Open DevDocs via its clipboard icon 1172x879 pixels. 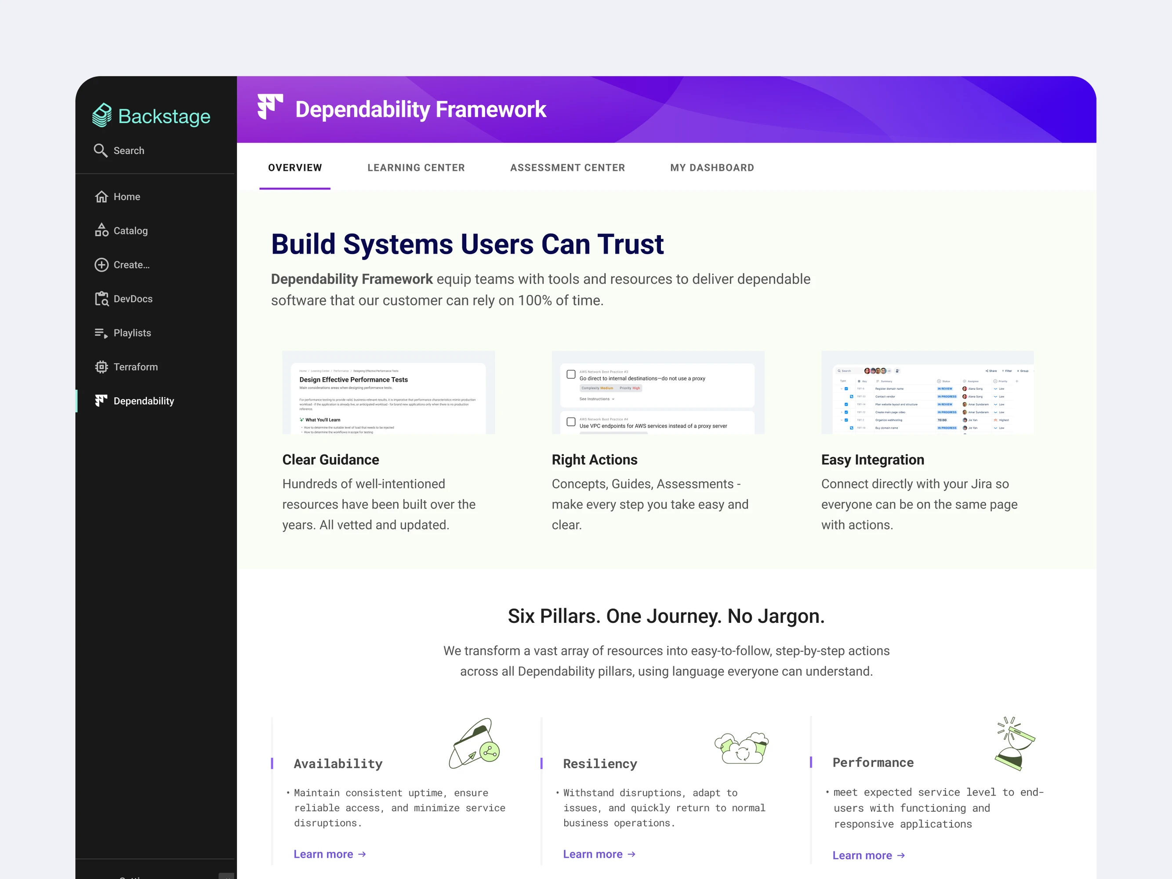point(101,299)
